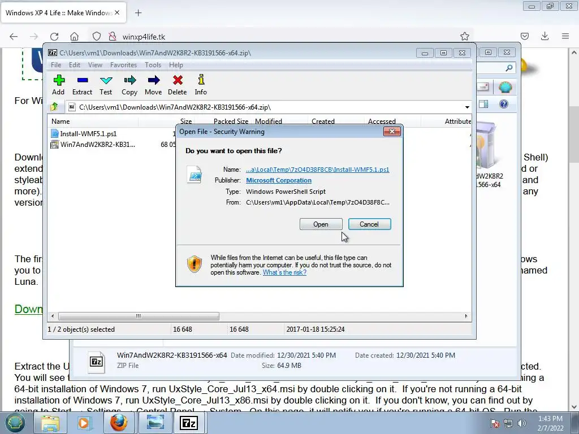Image resolution: width=579 pixels, height=434 pixels.
Task: Click the Extract toolbar icon
Action: coord(82,85)
